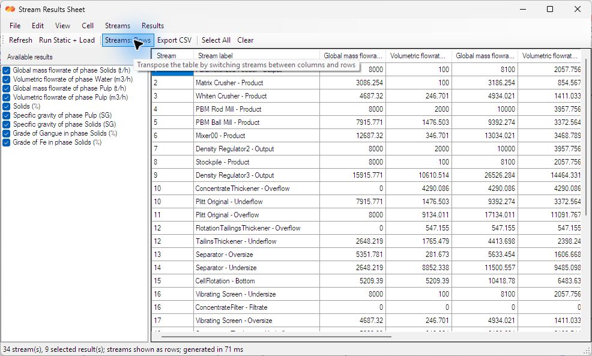The width and height of the screenshot is (592, 356).
Task: Click the value 17134.011 in Plitt Overflow row
Action: [x=485, y=215]
